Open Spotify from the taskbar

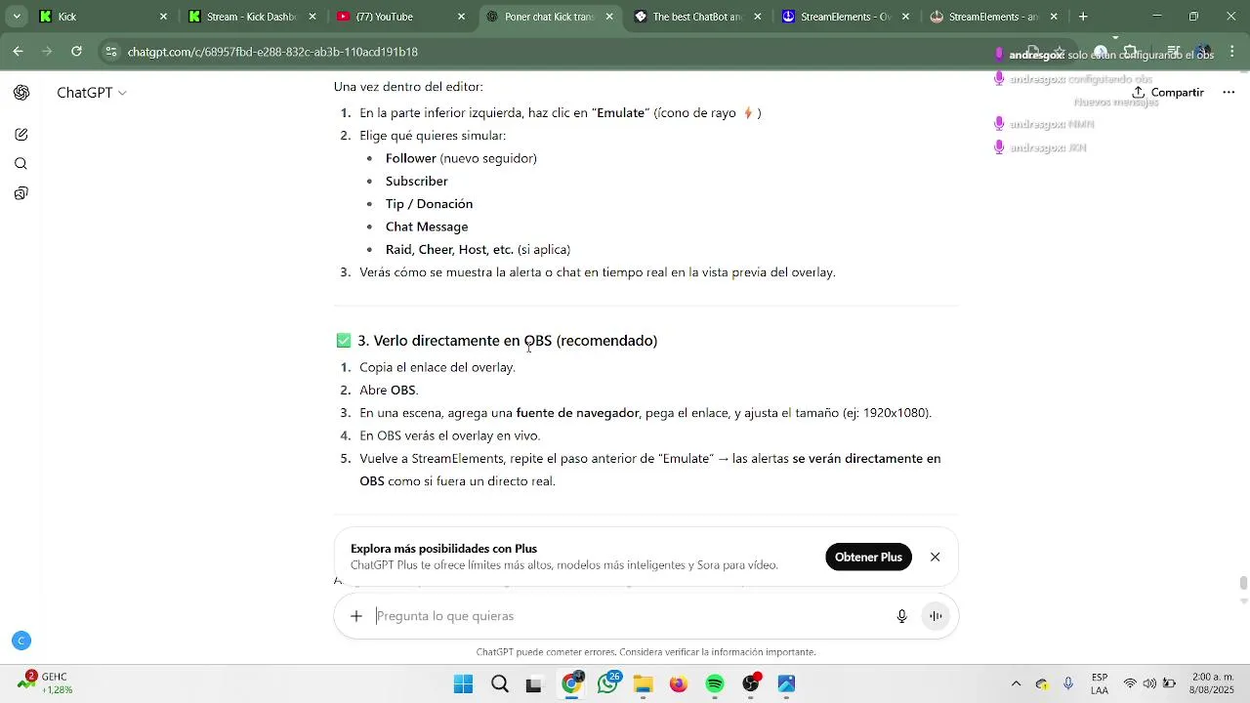tap(715, 684)
